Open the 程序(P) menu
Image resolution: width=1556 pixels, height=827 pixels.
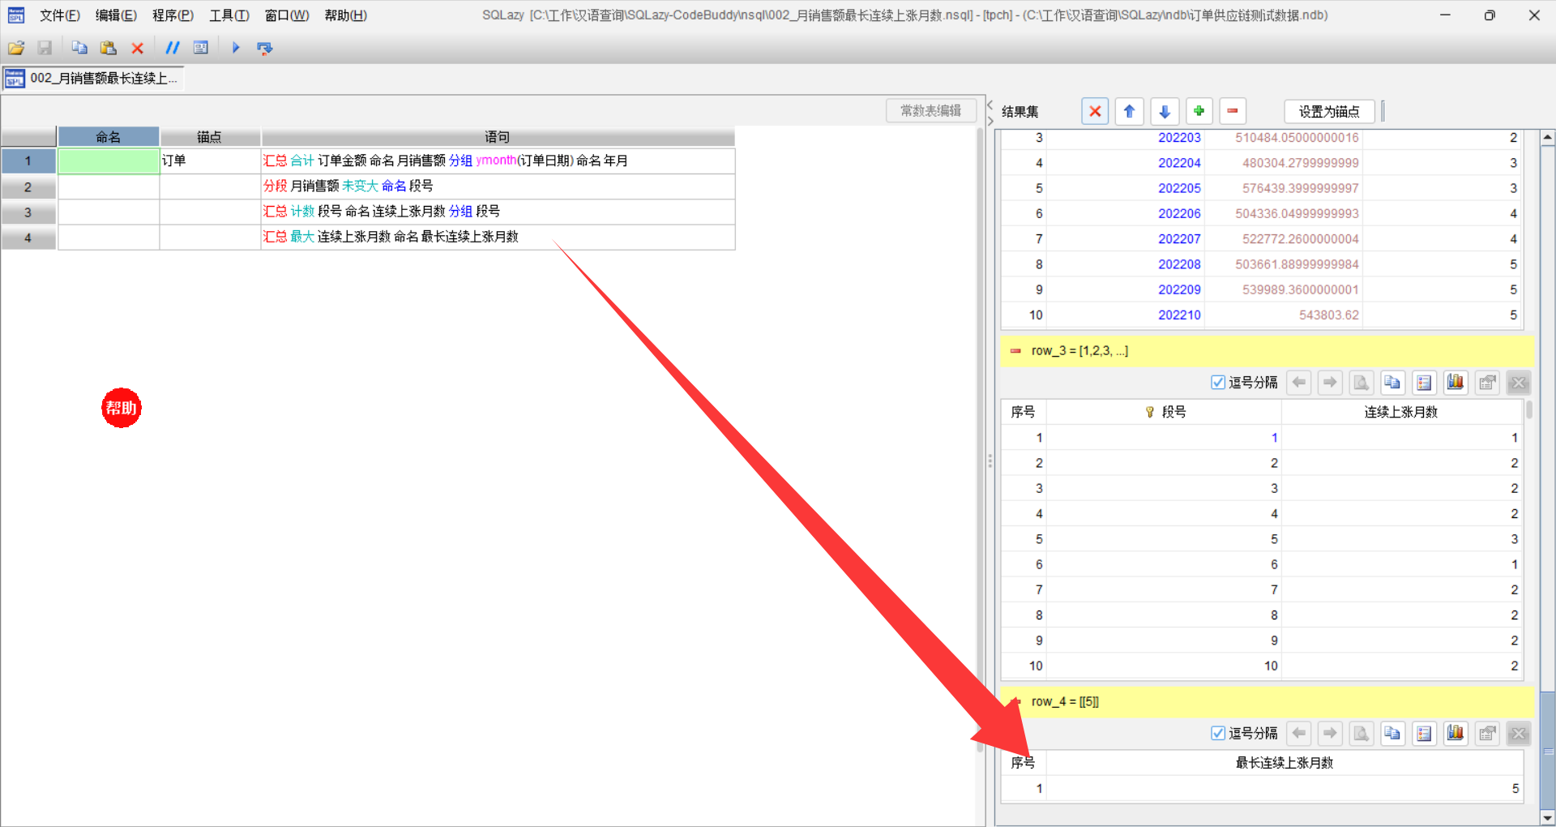173,15
